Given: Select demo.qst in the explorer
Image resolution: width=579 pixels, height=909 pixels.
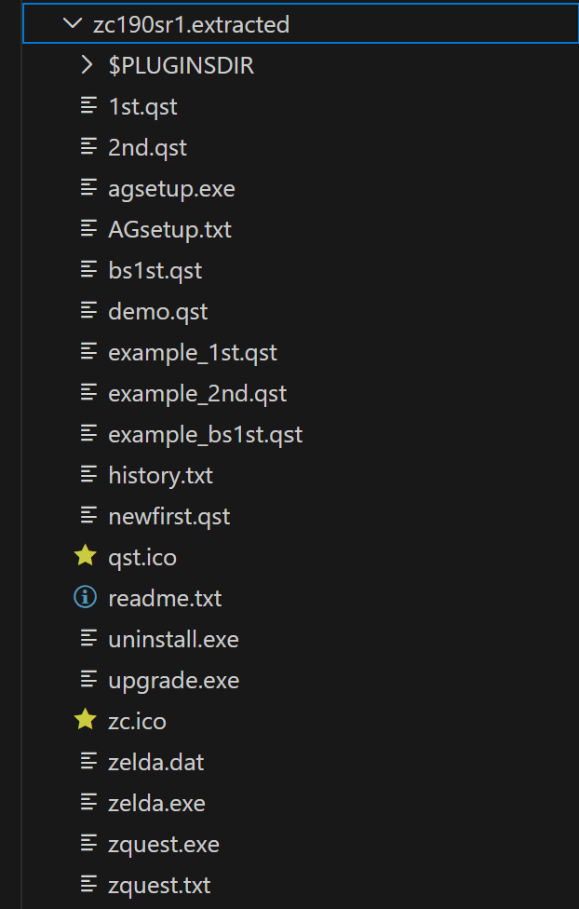Looking at the screenshot, I should point(301,311).
